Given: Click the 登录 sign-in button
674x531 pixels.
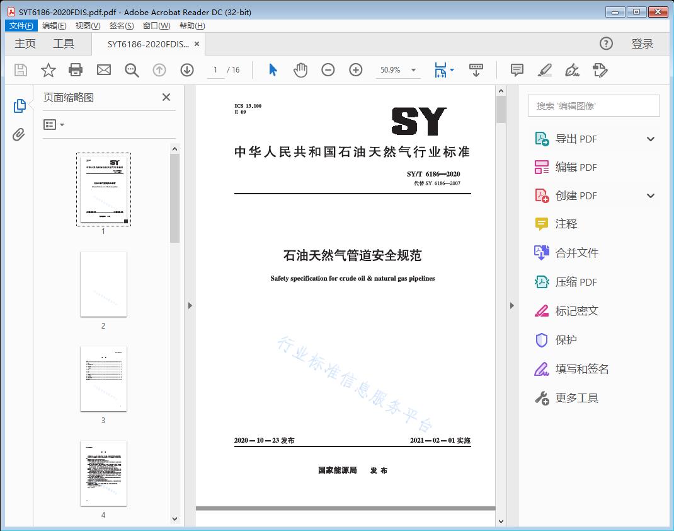Looking at the screenshot, I should 642,44.
